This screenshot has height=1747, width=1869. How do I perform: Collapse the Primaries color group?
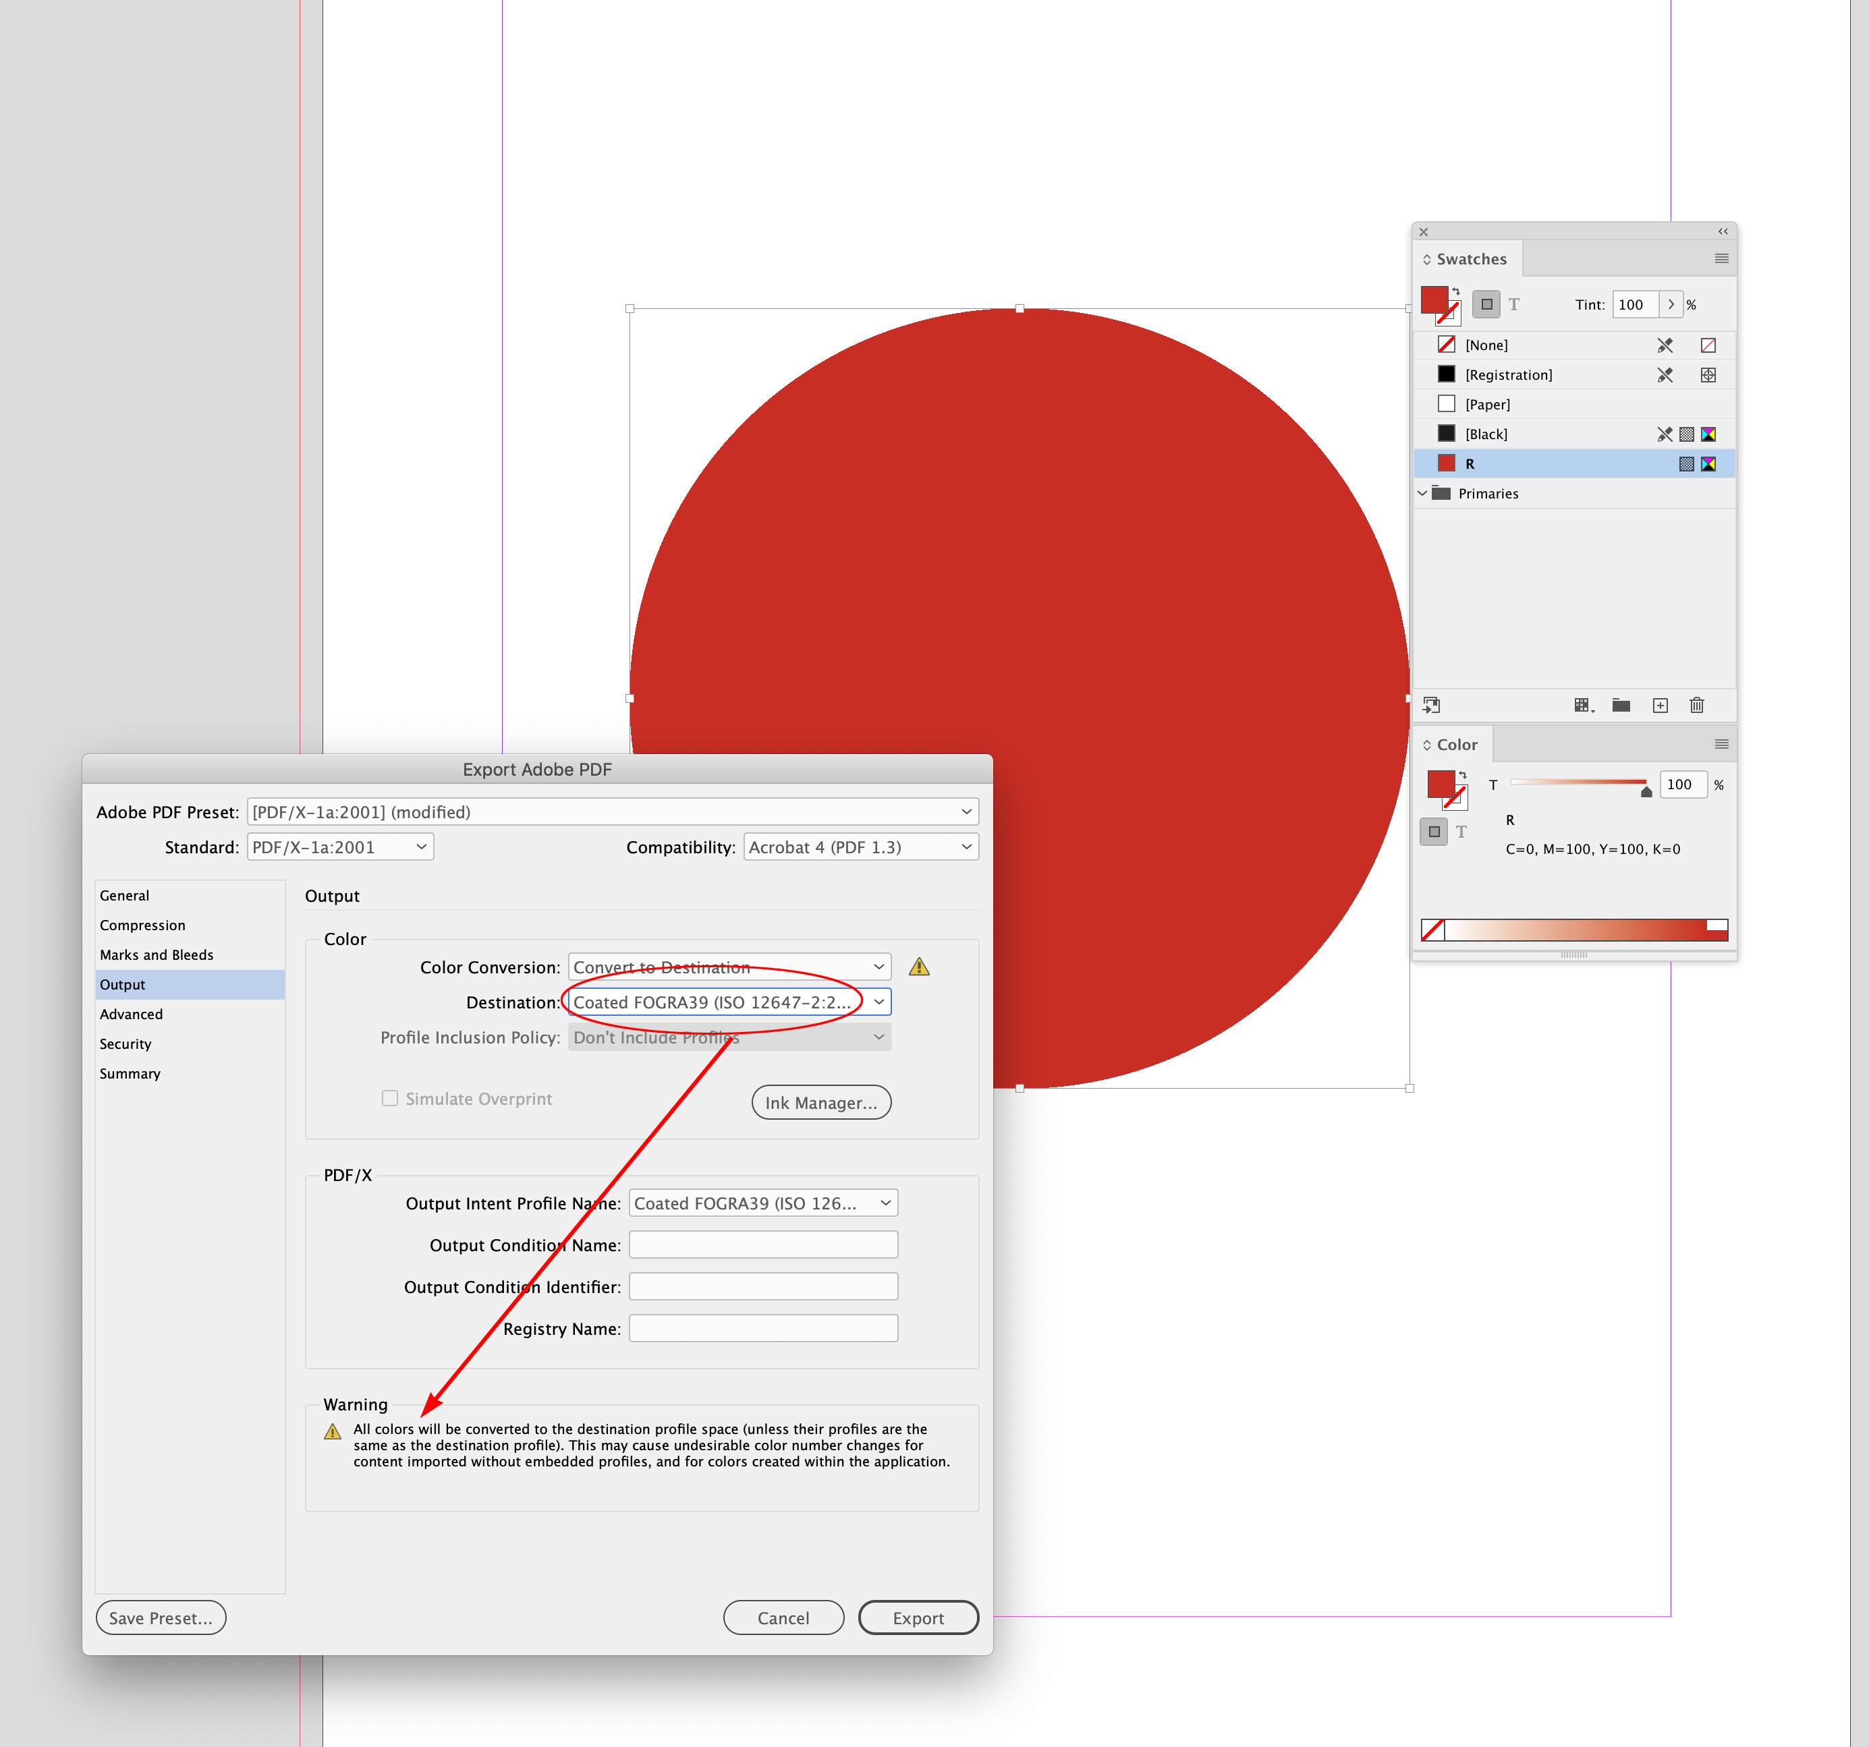click(1424, 492)
